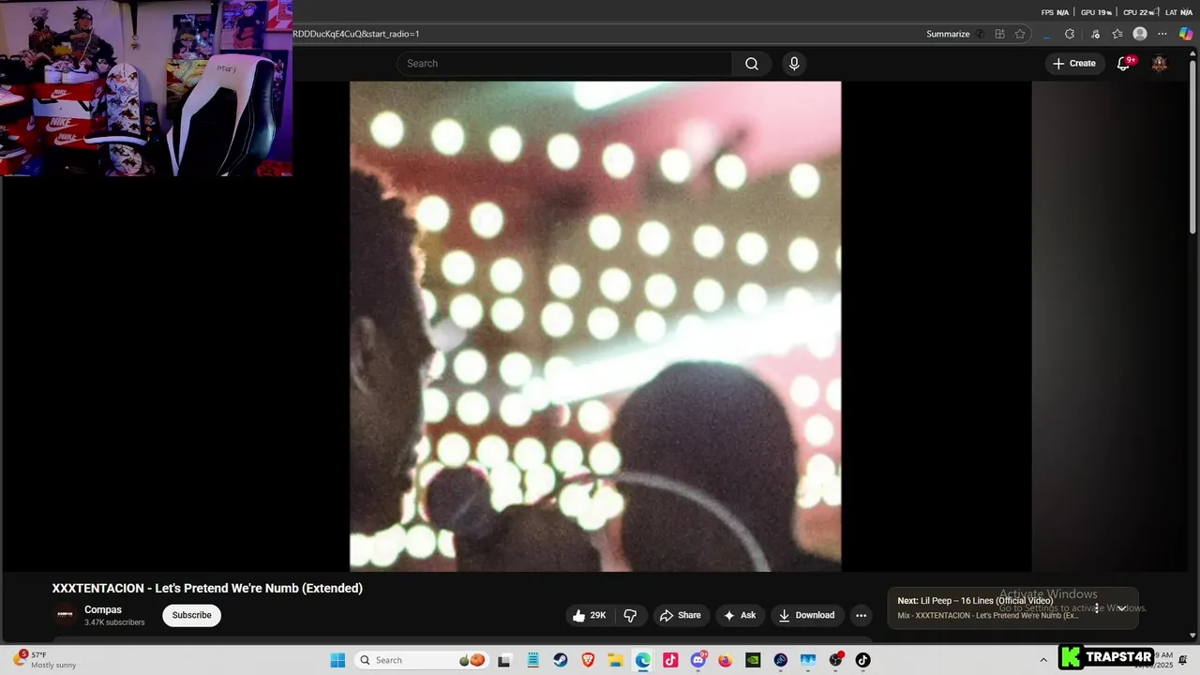Click the split screen icon in address bar
Image resolution: width=1200 pixels, height=675 pixels.
click(999, 34)
